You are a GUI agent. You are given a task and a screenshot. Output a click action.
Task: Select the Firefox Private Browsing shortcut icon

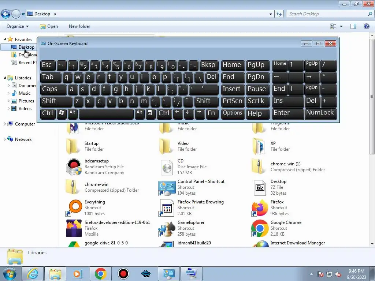[167, 208]
